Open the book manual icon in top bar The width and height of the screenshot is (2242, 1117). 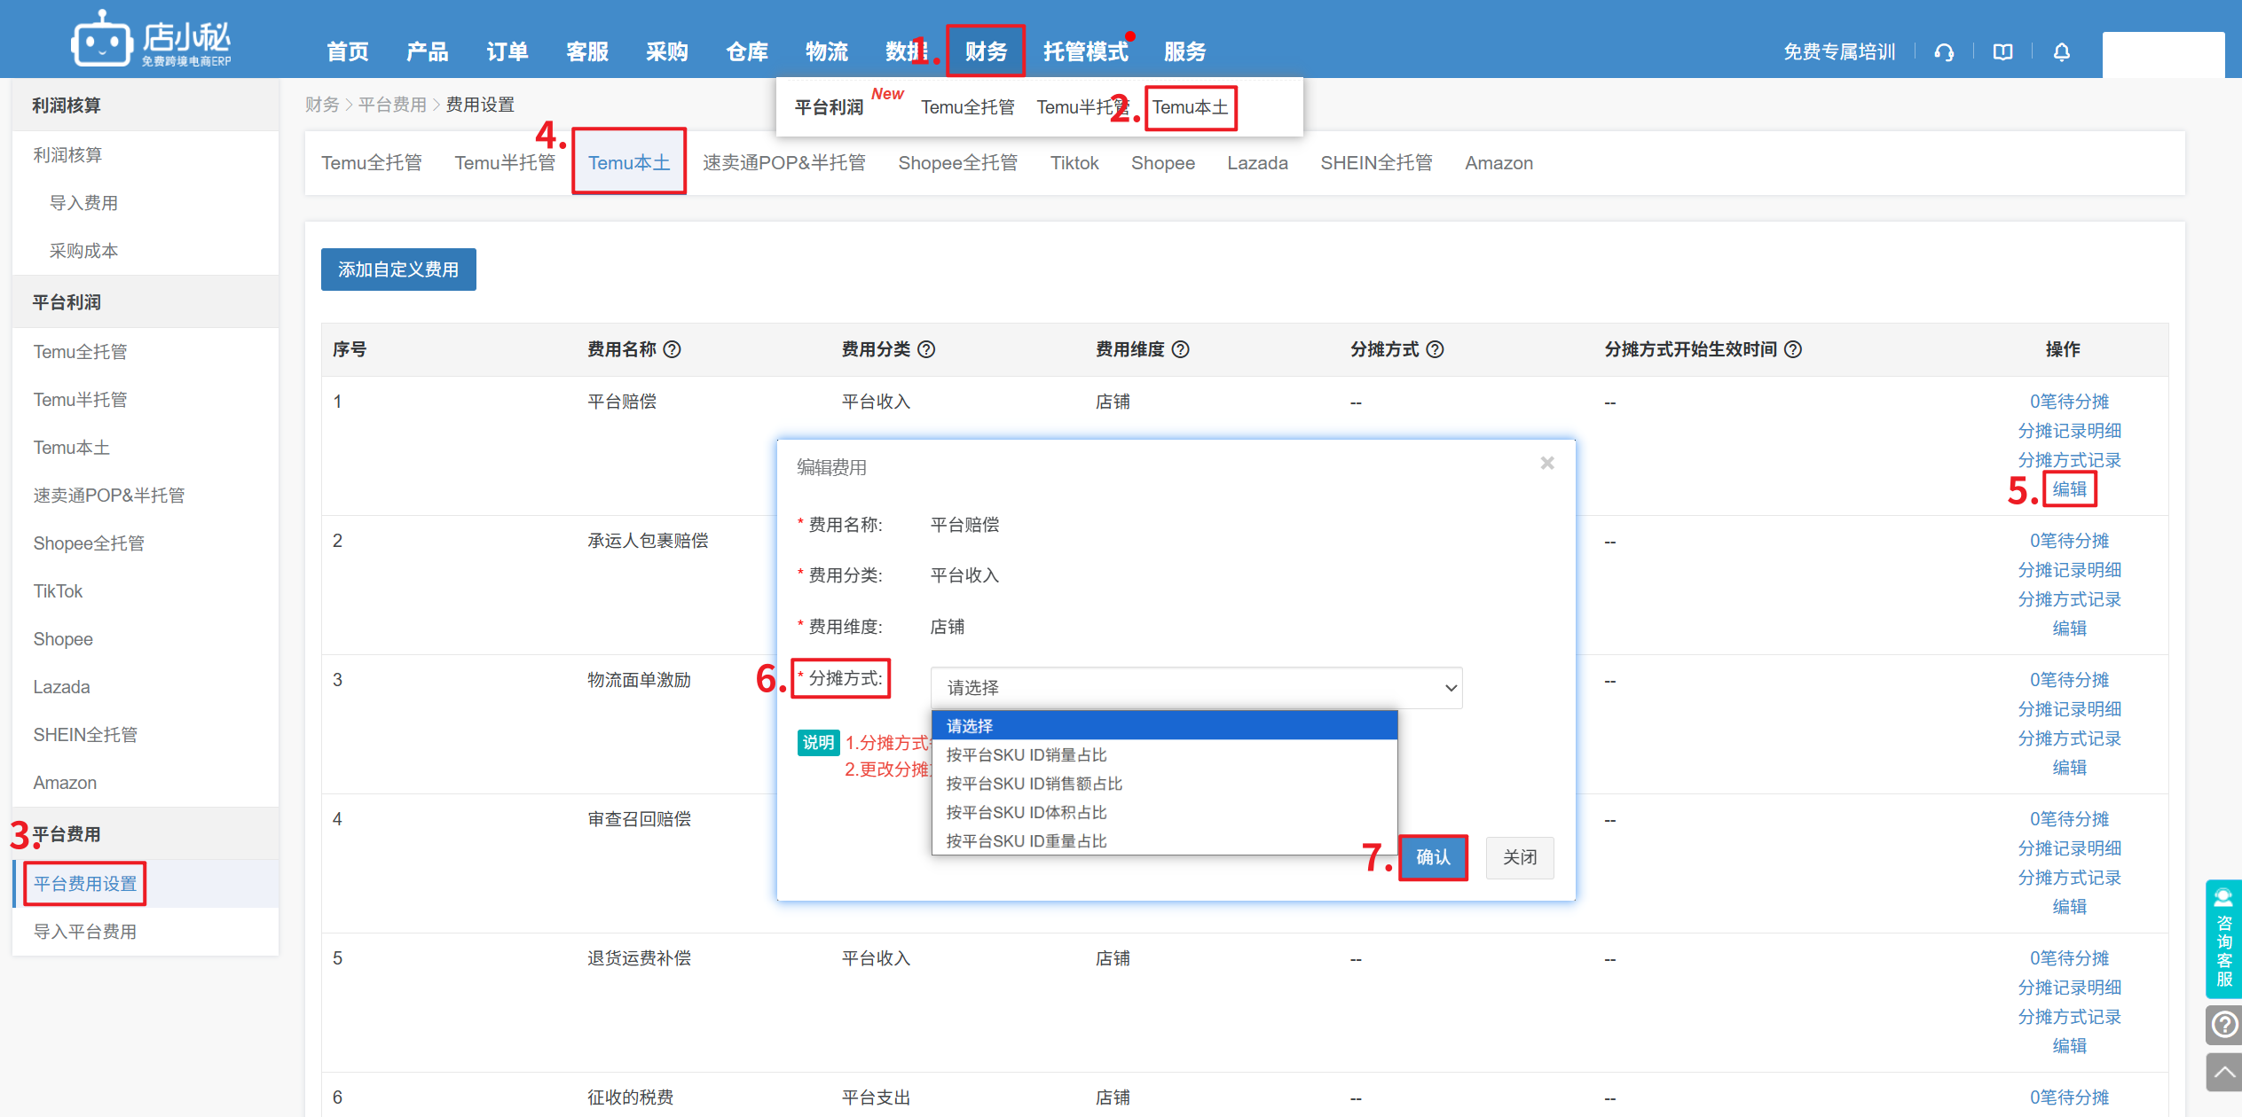pyautogui.click(x=2002, y=51)
